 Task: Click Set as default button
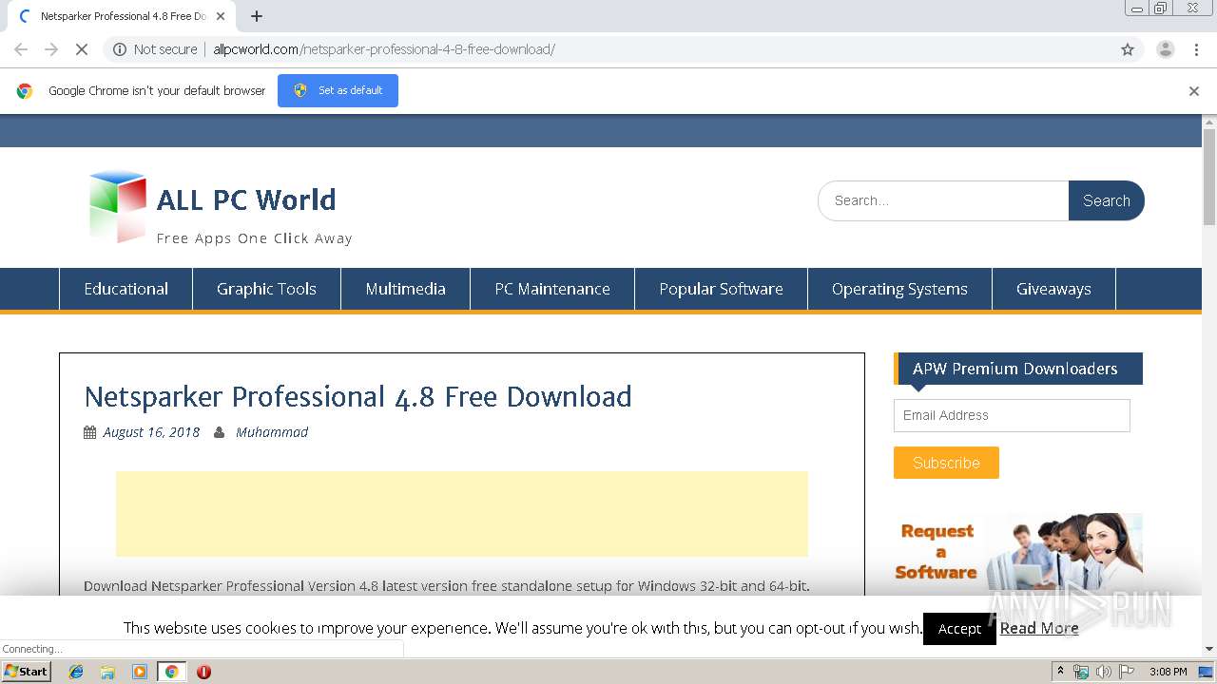click(x=338, y=90)
